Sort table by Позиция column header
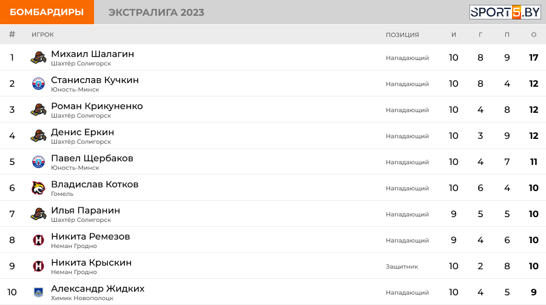The image size is (546, 305). click(x=402, y=35)
